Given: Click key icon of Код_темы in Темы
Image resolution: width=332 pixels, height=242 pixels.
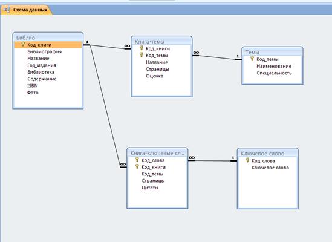Looking at the screenshot, I should click(252, 59).
